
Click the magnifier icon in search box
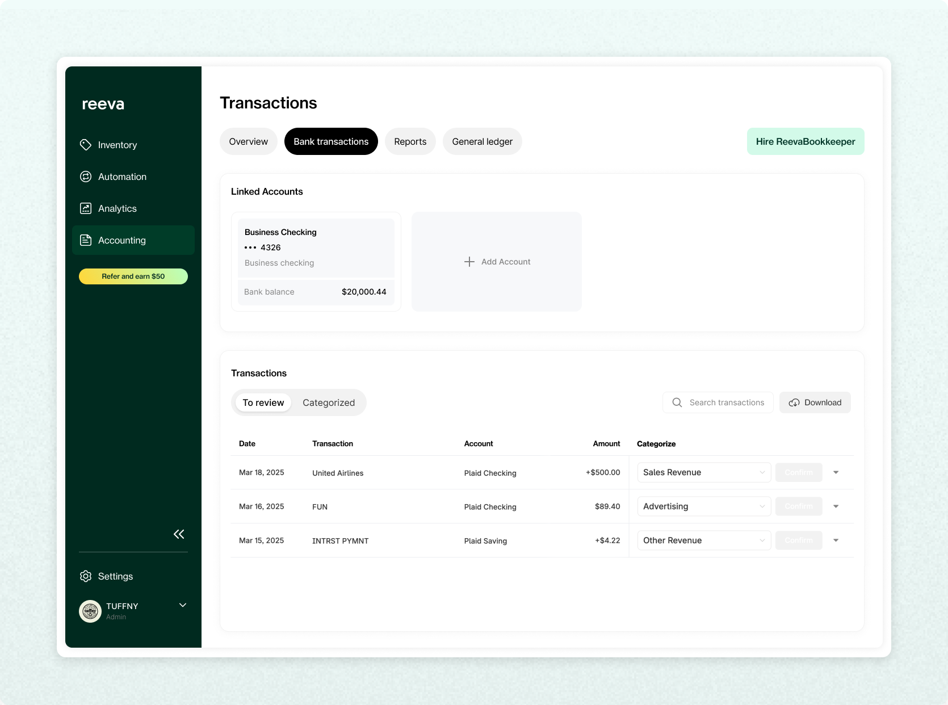[x=677, y=402]
